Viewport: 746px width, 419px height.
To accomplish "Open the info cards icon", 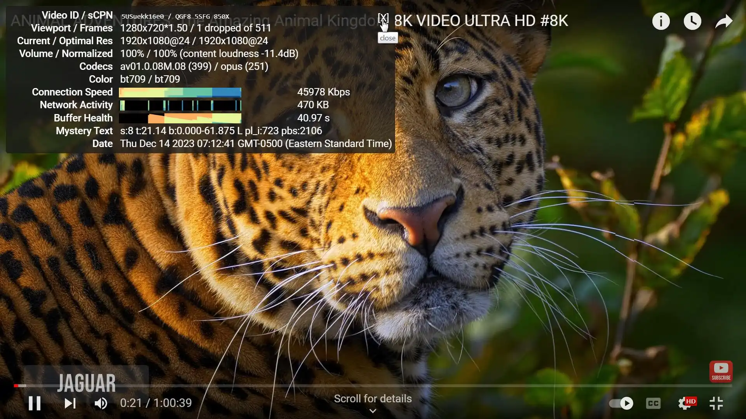I will tap(661, 21).
